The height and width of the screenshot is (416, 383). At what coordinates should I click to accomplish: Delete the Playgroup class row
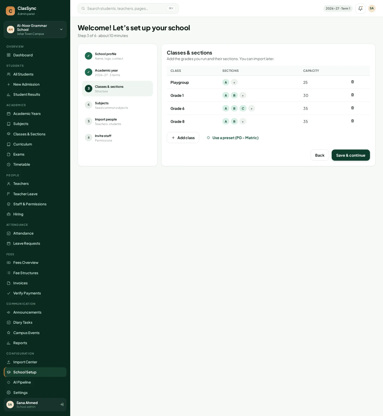click(x=352, y=82)
